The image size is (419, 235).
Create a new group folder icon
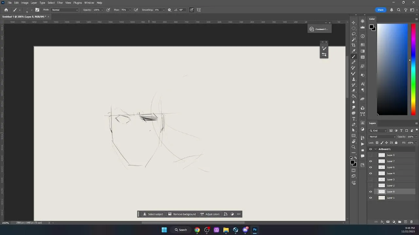tap(400, 222)
